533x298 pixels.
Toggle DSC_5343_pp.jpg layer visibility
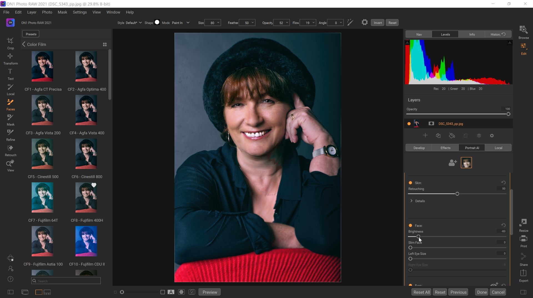[409, 124]
